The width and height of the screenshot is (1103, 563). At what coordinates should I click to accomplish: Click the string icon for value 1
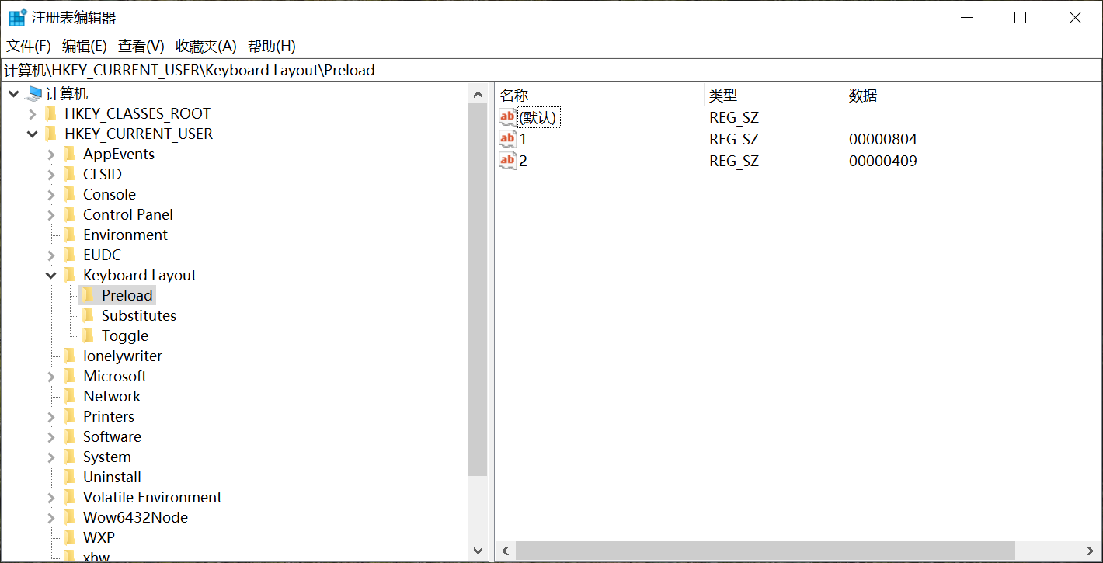click(x=508, y=140)
